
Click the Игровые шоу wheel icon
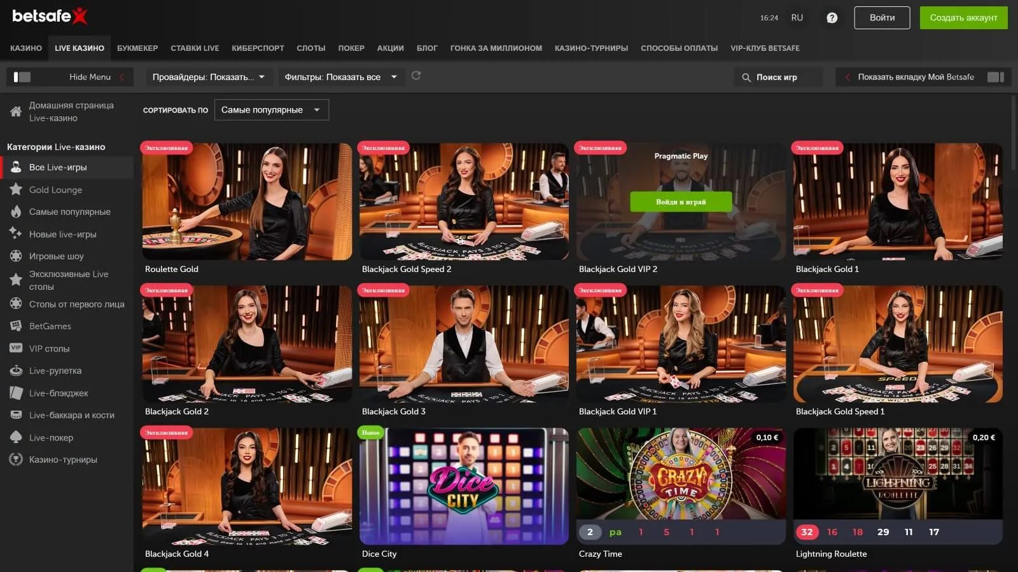click(16, 256)
